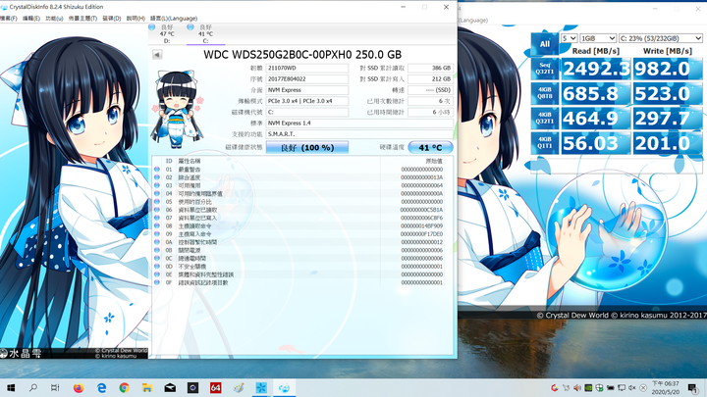The height and width of the screenshot is (397, 707).
Task: Select the D: disk tab at 47 °C
Action: tap(167, 33)
